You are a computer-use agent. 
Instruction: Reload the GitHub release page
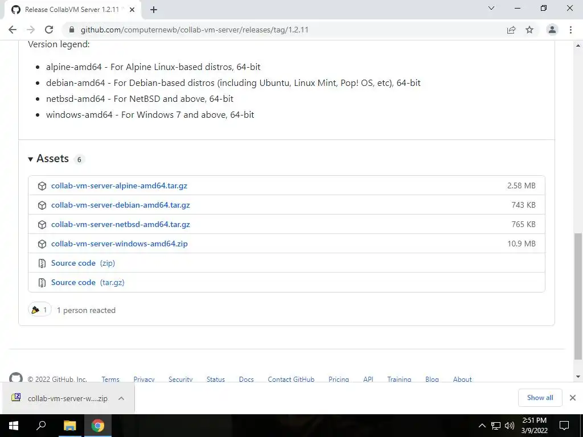pos(49,30)
